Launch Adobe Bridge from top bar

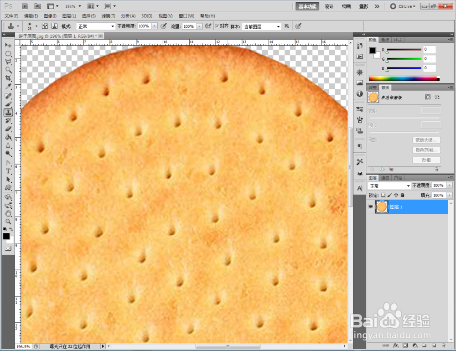point(25,6)
